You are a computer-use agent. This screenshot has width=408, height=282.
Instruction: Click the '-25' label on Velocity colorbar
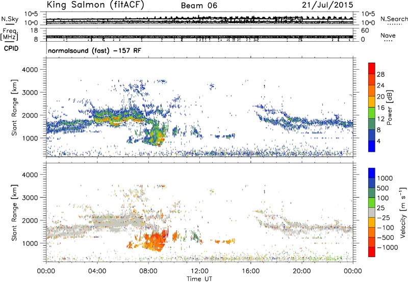(x=384, y=217)
